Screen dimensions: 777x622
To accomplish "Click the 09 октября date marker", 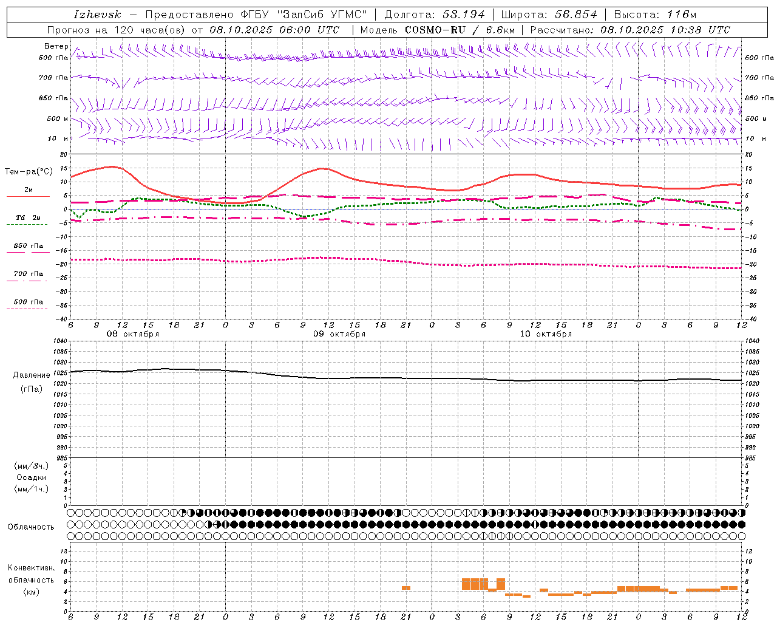I will 339,334.
